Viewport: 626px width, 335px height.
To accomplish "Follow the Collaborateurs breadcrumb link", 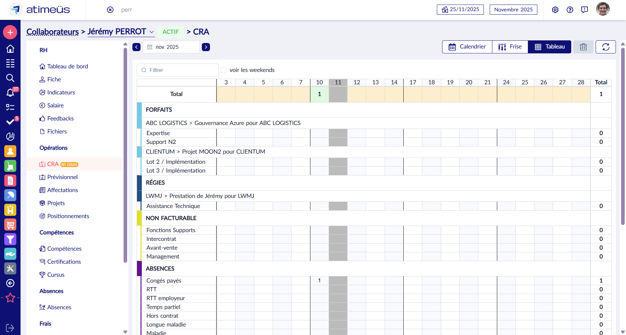I will click(x=52, y=32).
